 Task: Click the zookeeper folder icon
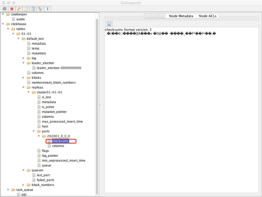point(8,14)
